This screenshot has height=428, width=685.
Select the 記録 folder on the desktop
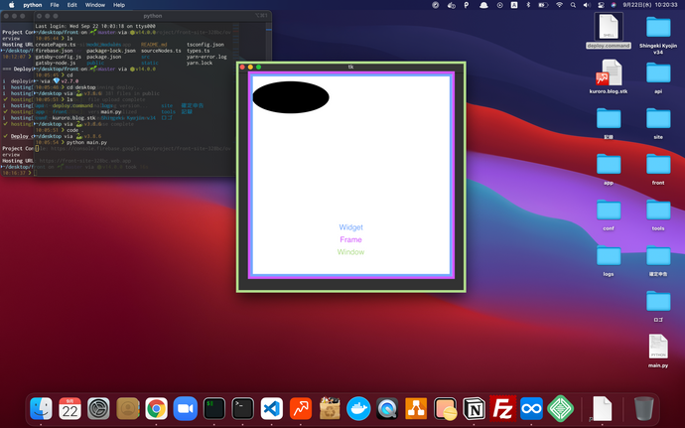pyautogui.click(x=609, y=122)
